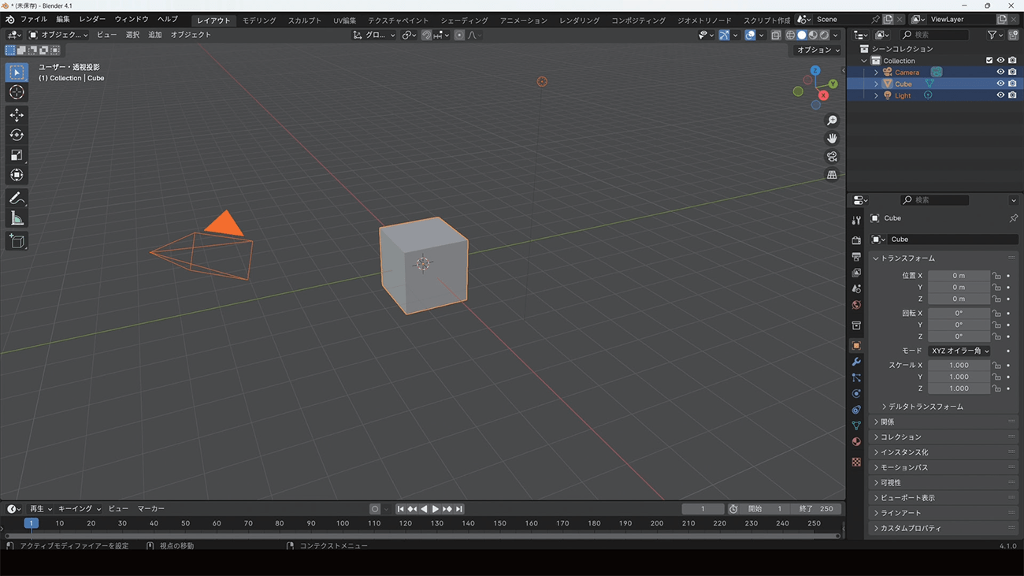Hide the Camera in the outliner

pyautogui.click(x=1000, y=72)
